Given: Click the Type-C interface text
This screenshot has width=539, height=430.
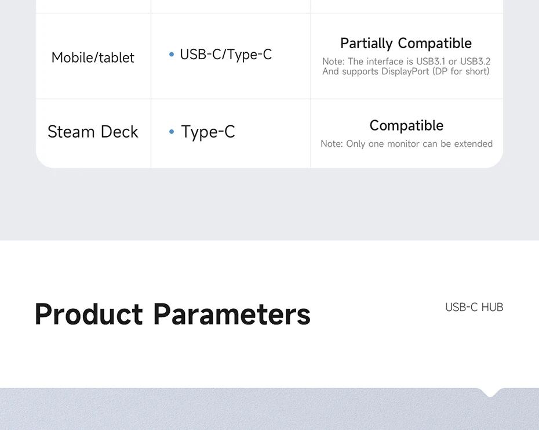Looking at the screenshot, I should [x=208, y=132].
